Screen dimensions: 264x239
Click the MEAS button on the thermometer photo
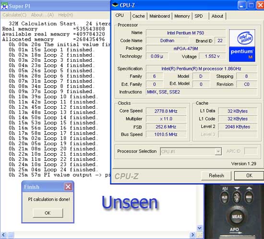click(237, 216)
